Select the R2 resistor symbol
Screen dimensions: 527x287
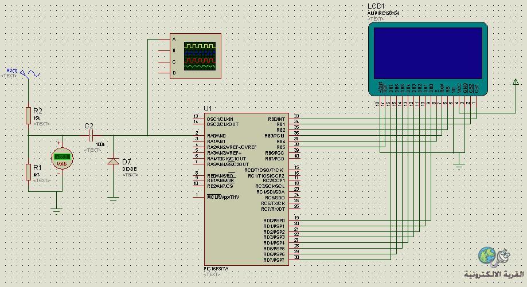point(28,116)
